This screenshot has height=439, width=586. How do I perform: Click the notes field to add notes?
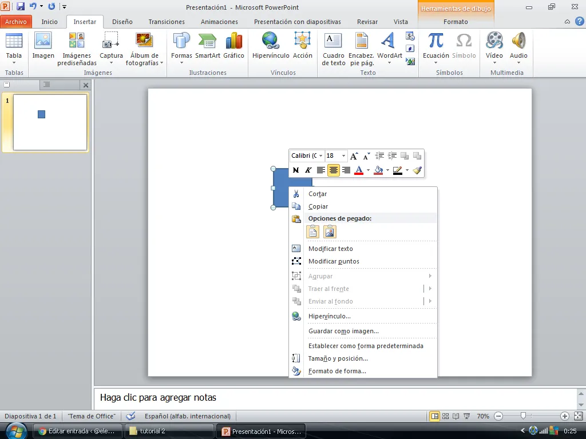tap(335, 398)
